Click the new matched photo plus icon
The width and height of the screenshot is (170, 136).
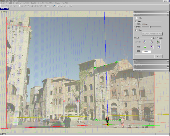pyautogui.click(x=137, y=18)
